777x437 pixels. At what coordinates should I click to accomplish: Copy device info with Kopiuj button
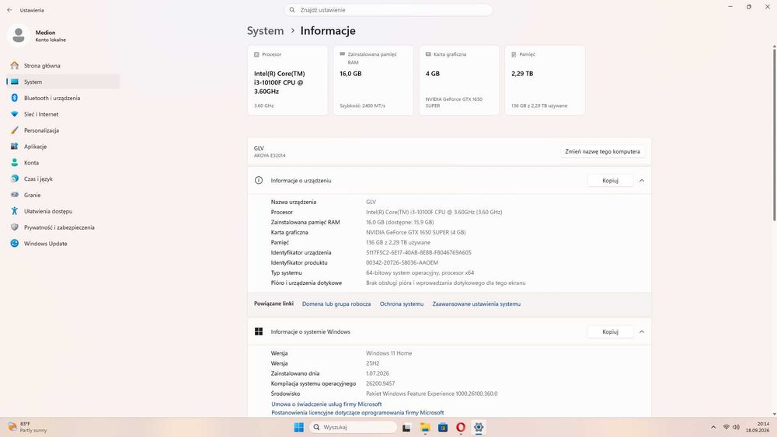click(610, 181)
